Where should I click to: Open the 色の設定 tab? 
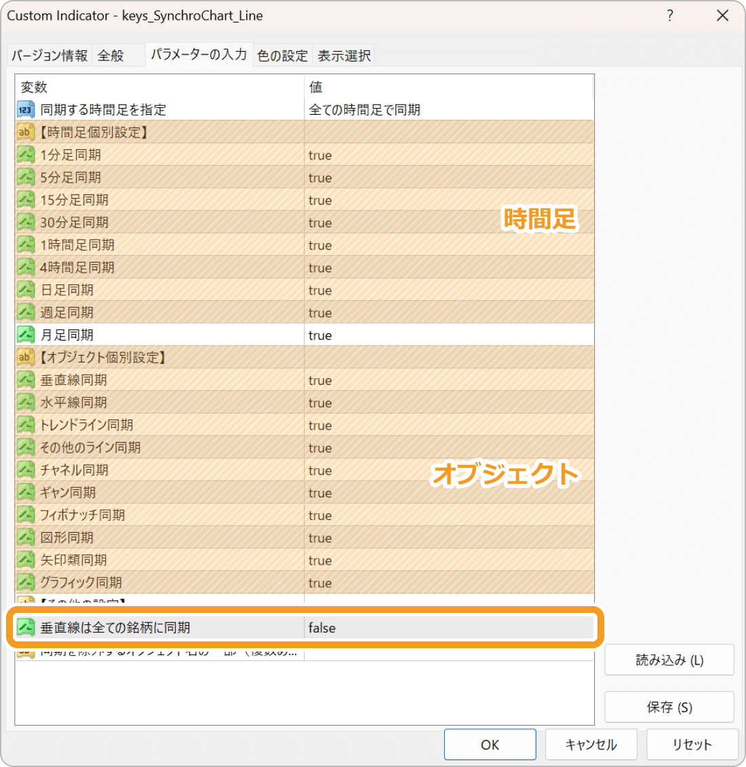(282, 55)
